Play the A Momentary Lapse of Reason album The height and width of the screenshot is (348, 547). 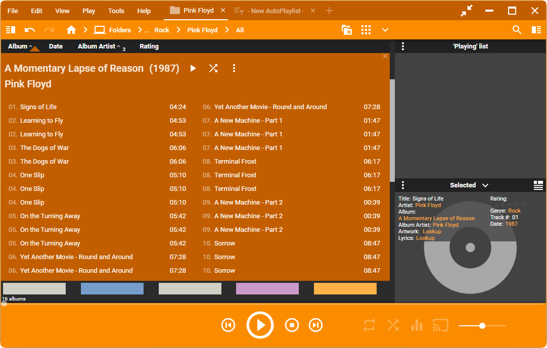click(x=193, y=68)
